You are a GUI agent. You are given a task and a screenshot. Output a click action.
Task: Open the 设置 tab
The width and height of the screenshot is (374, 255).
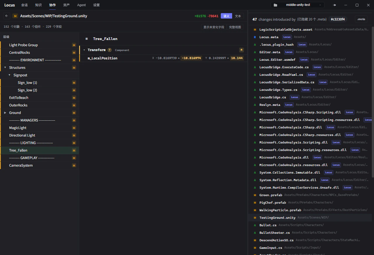tap(96, 5)
